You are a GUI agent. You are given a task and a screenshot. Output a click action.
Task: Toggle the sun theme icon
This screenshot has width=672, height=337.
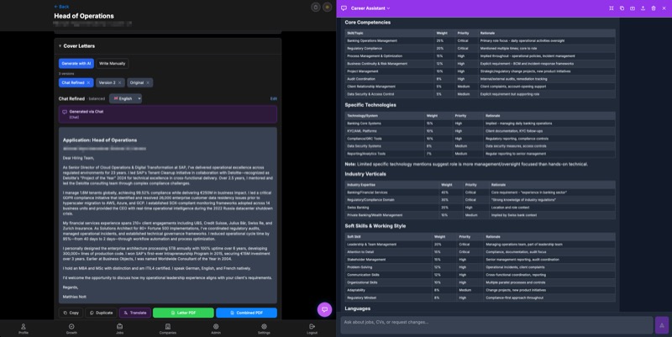click(328, 8)
